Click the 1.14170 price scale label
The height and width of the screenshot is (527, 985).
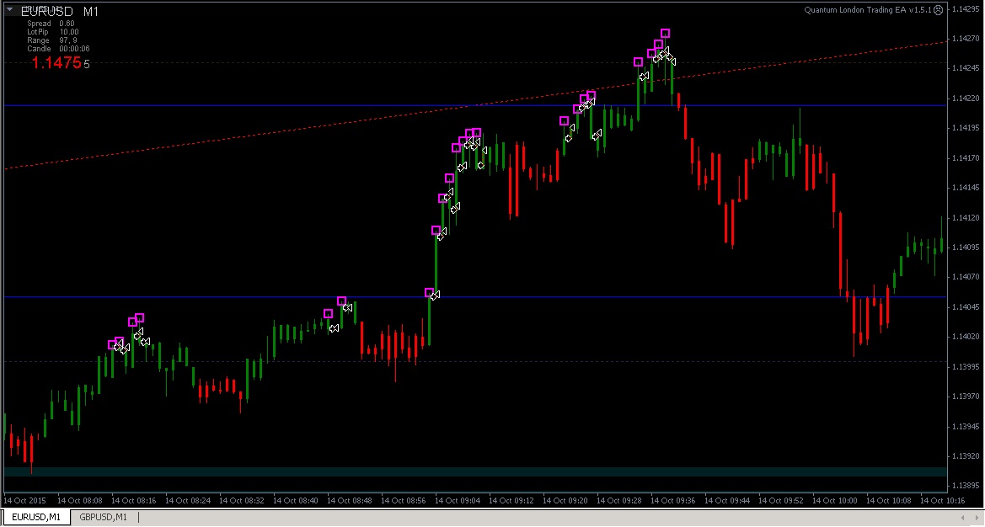pyautogui.click(x=966, y=158)
